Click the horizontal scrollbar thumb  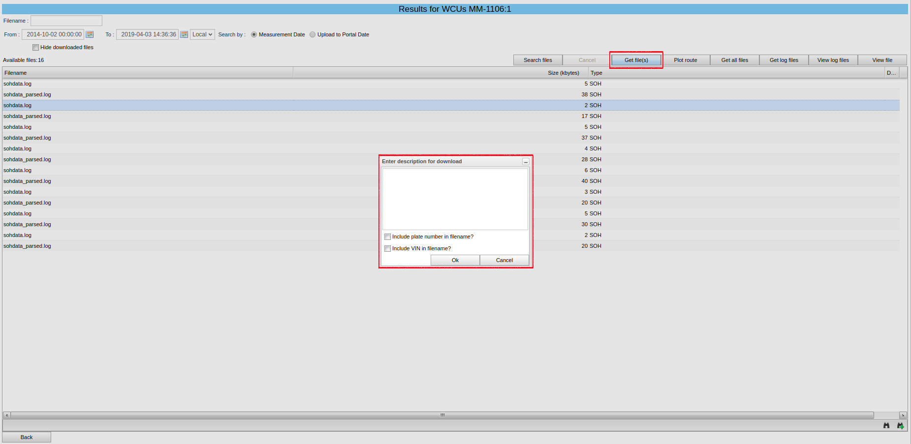coord(442,415)
